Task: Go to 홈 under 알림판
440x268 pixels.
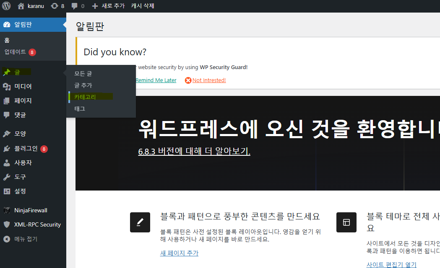Action: pyautogui.click(x=7, y=40)
